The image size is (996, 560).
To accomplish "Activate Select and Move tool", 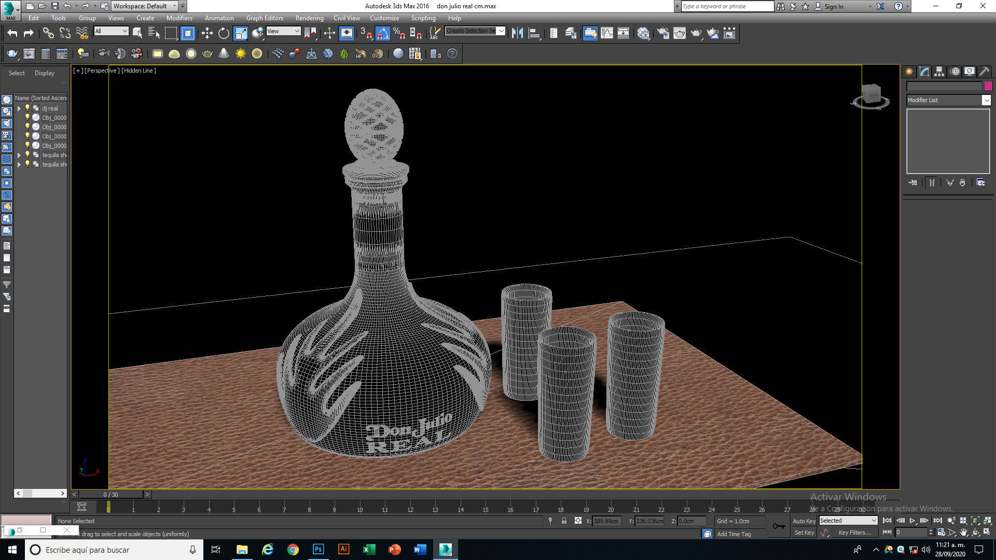I will [207, 33].
